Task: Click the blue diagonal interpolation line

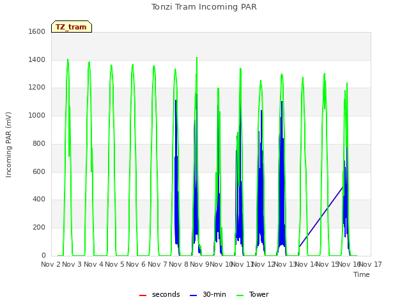Action: [321, 217]
